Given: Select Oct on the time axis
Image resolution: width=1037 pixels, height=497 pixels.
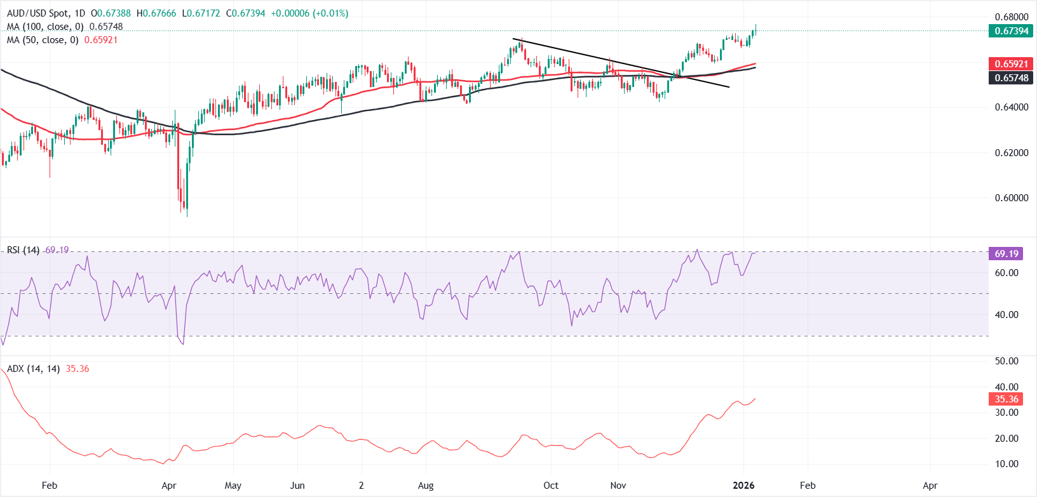Looking at the screenshot, I should pos(551,486).
